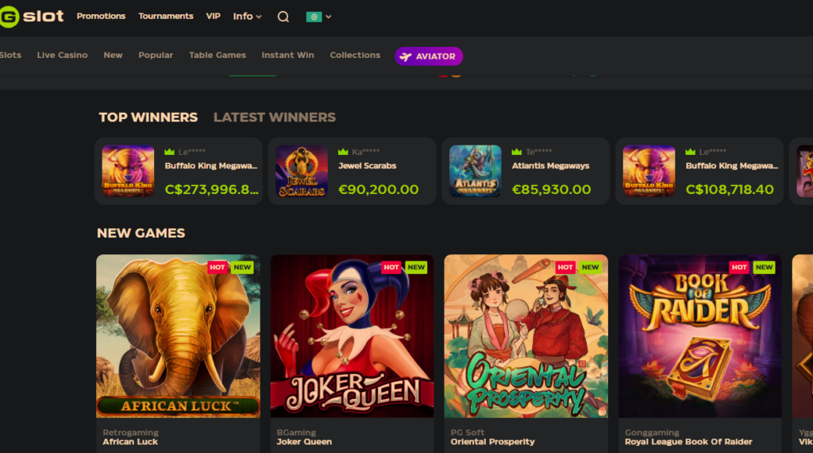Launch the purple Aviator button

point(428,56)
